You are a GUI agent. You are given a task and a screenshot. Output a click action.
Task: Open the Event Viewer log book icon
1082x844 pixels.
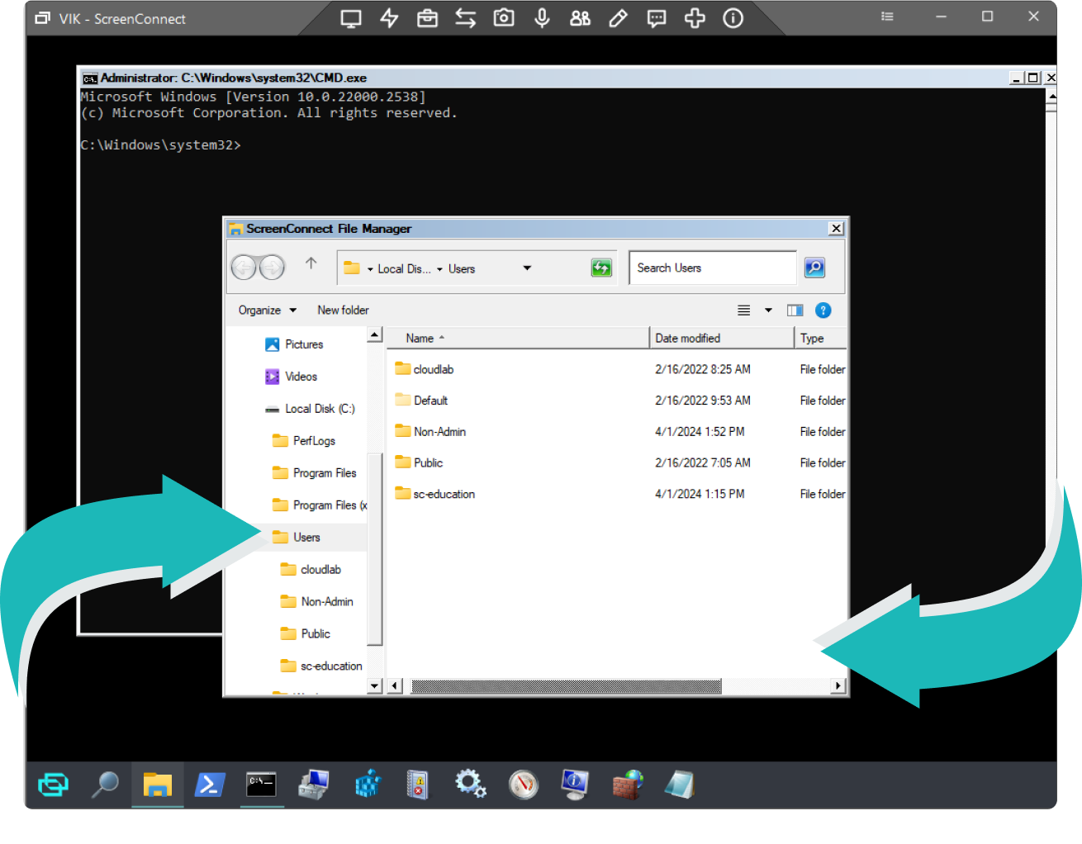coord(418,784)
